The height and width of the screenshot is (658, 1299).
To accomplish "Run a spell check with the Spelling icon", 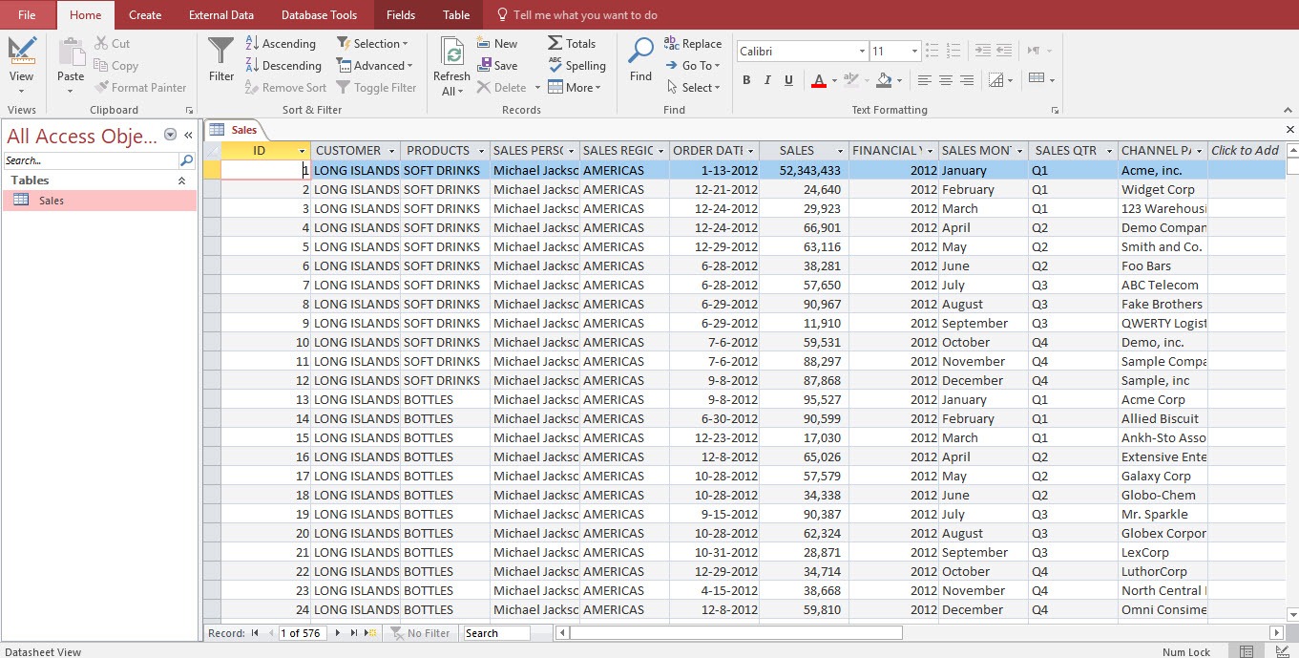I will tap(576, 65).
